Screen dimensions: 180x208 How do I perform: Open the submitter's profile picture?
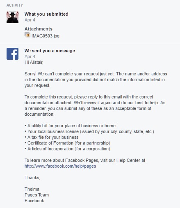pos(12,17)
